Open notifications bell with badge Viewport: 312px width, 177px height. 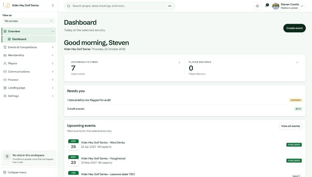[x=266, y=6]
